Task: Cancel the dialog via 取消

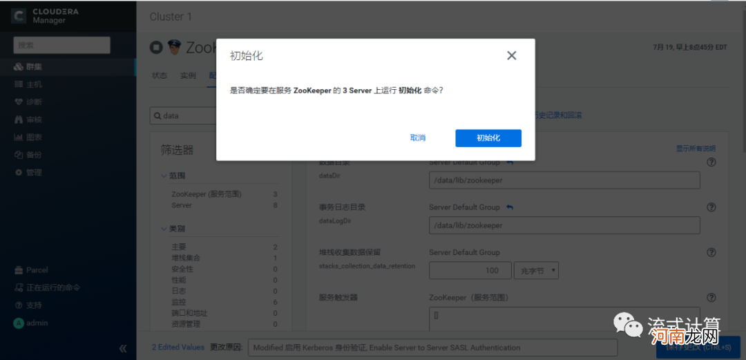Action: pyautogui.click(x=418, y=138)
